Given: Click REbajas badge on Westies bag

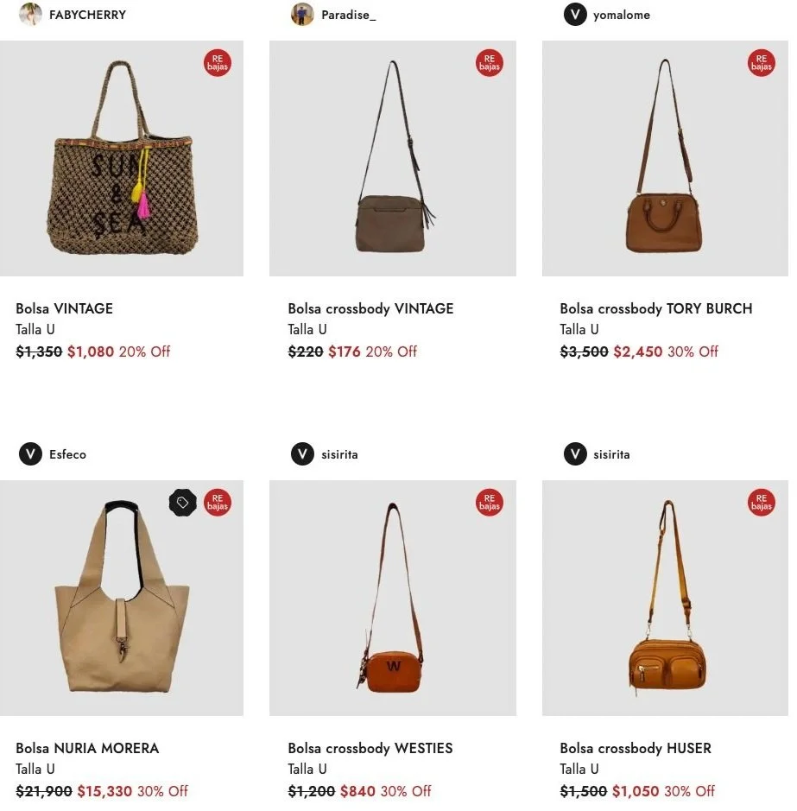Looking at the screenshot, I should (490, 502).
